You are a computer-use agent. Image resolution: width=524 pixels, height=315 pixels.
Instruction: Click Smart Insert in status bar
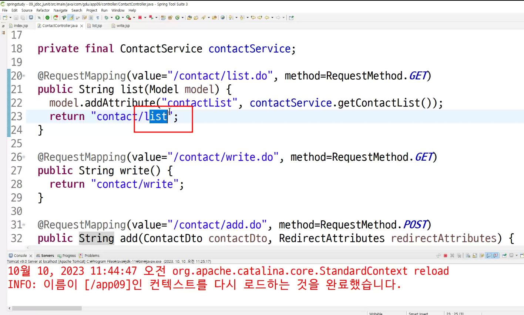pyautogui.click(x=418, y=314)
